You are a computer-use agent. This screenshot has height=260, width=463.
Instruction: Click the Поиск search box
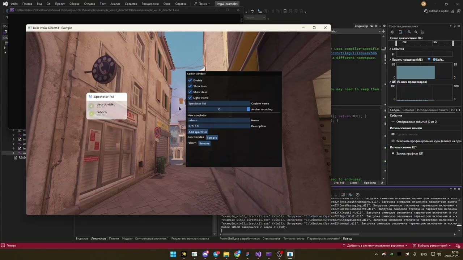[202, 4]
